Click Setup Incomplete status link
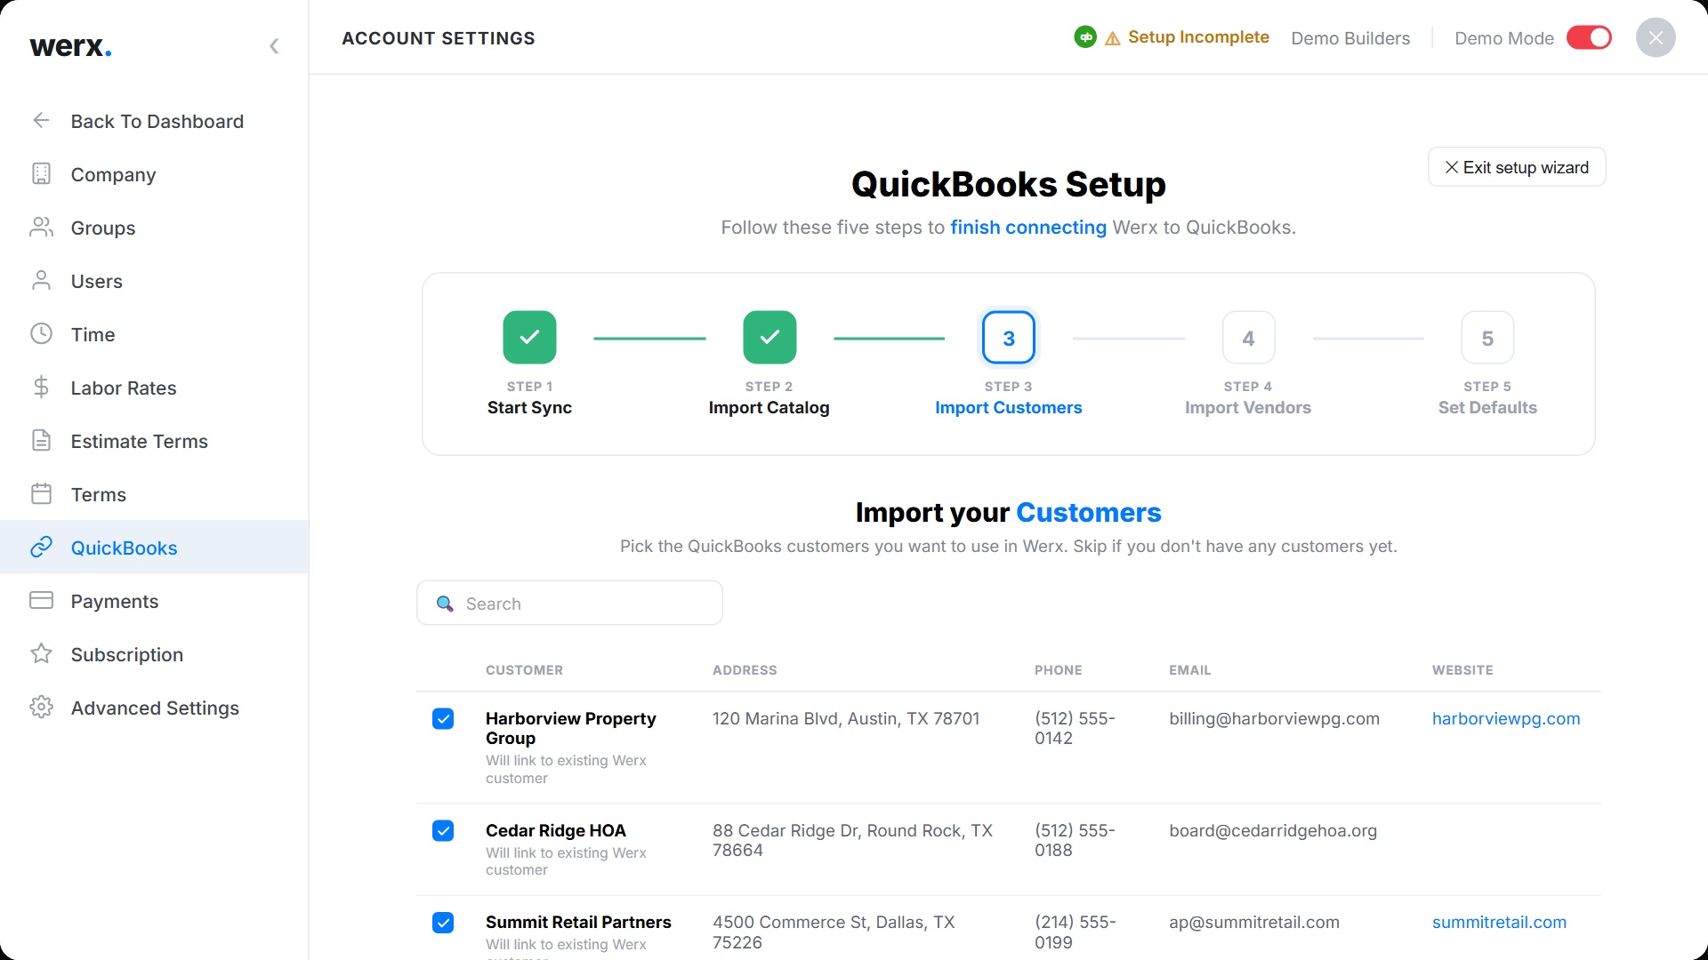The height and width of the screenshot is (960, 1708). (1198, 37)
